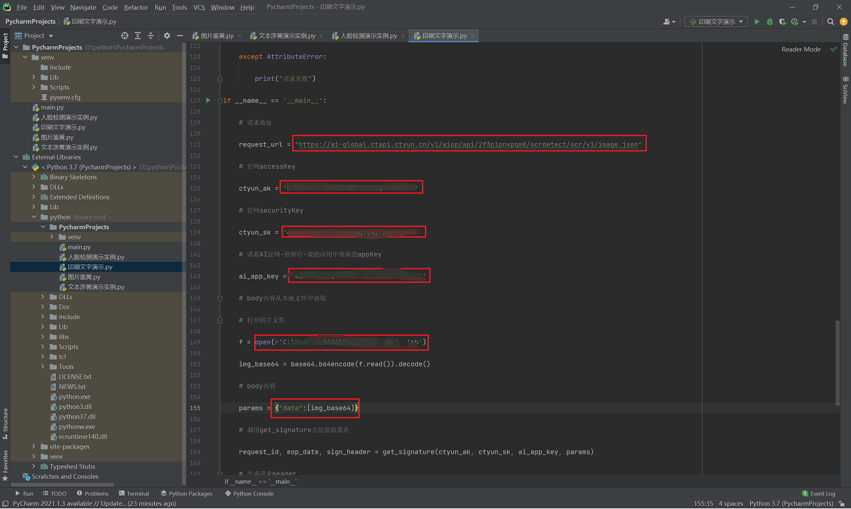Click the Profile run icon with clock

pyautogui.click(x=795, y=22)
